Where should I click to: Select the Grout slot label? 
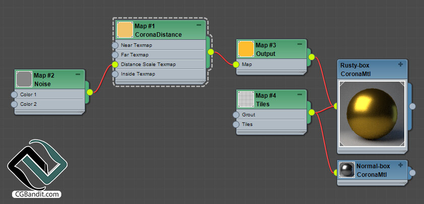(x=249, y=115)
